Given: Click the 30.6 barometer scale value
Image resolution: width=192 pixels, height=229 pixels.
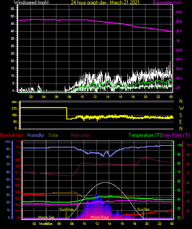Looking at the screenshot, I should point(179,12).
